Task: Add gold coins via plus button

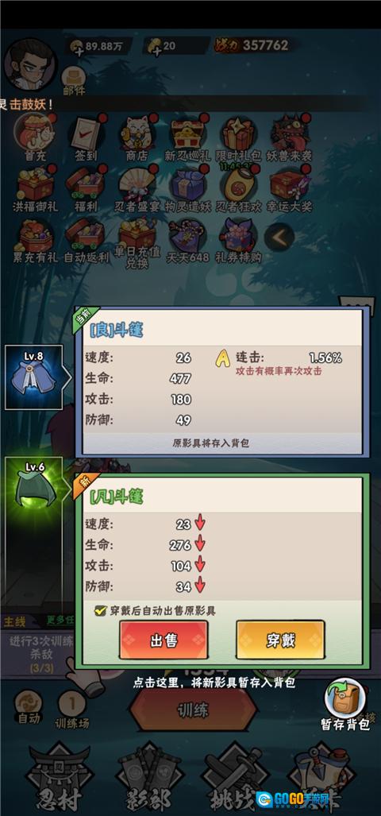Action: (x=78, y=51)
